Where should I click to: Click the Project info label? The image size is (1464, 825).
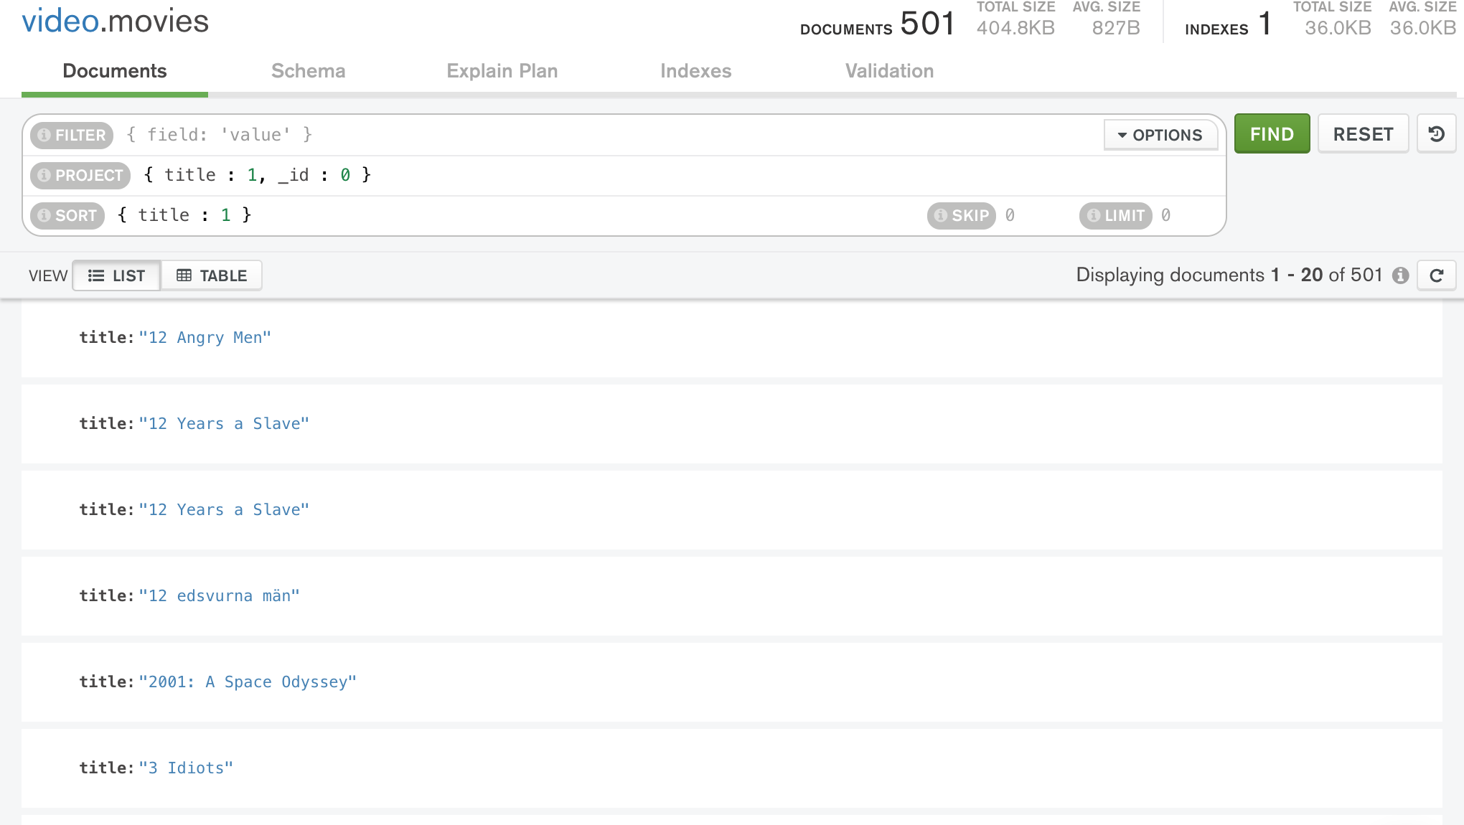[80, 175]
